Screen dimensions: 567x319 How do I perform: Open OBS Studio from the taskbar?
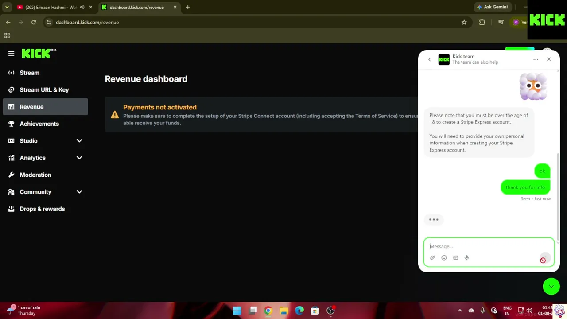pyautogui.click(x=330, y=311)
